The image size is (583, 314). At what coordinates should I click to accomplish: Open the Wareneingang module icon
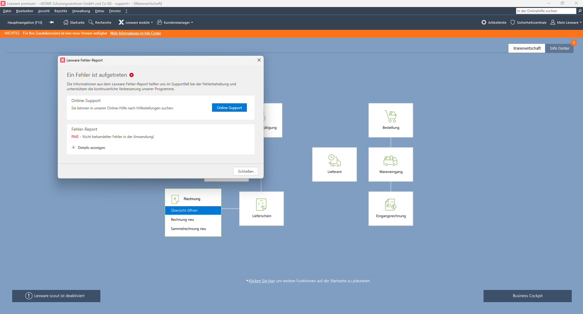pyautogui.click(x=390, y=164)
